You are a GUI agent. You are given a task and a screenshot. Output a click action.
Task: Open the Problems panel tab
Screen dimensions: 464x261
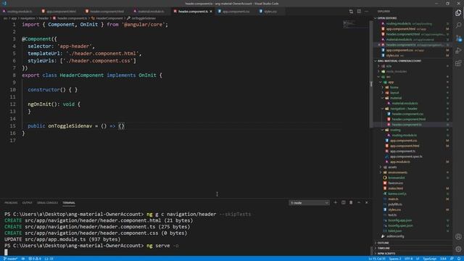[x=11, y=203]
